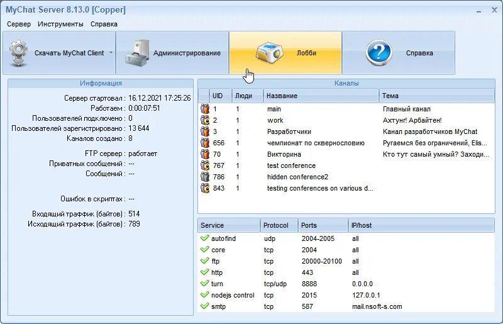
Task: Open the Инструменты menu
Action: coord(60,24)
